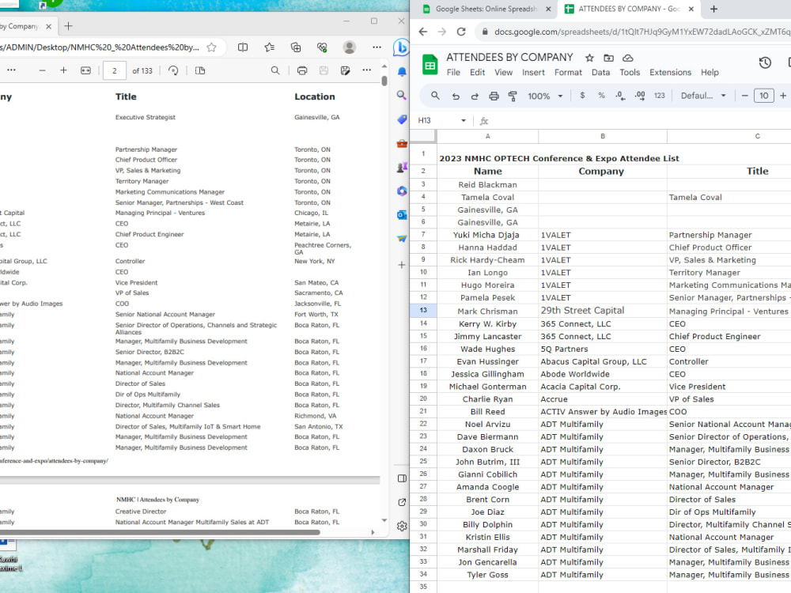Viewport: 791px width, 593px height.
Task: Click the cloud document status icon
Action: [x=627, y=58]
